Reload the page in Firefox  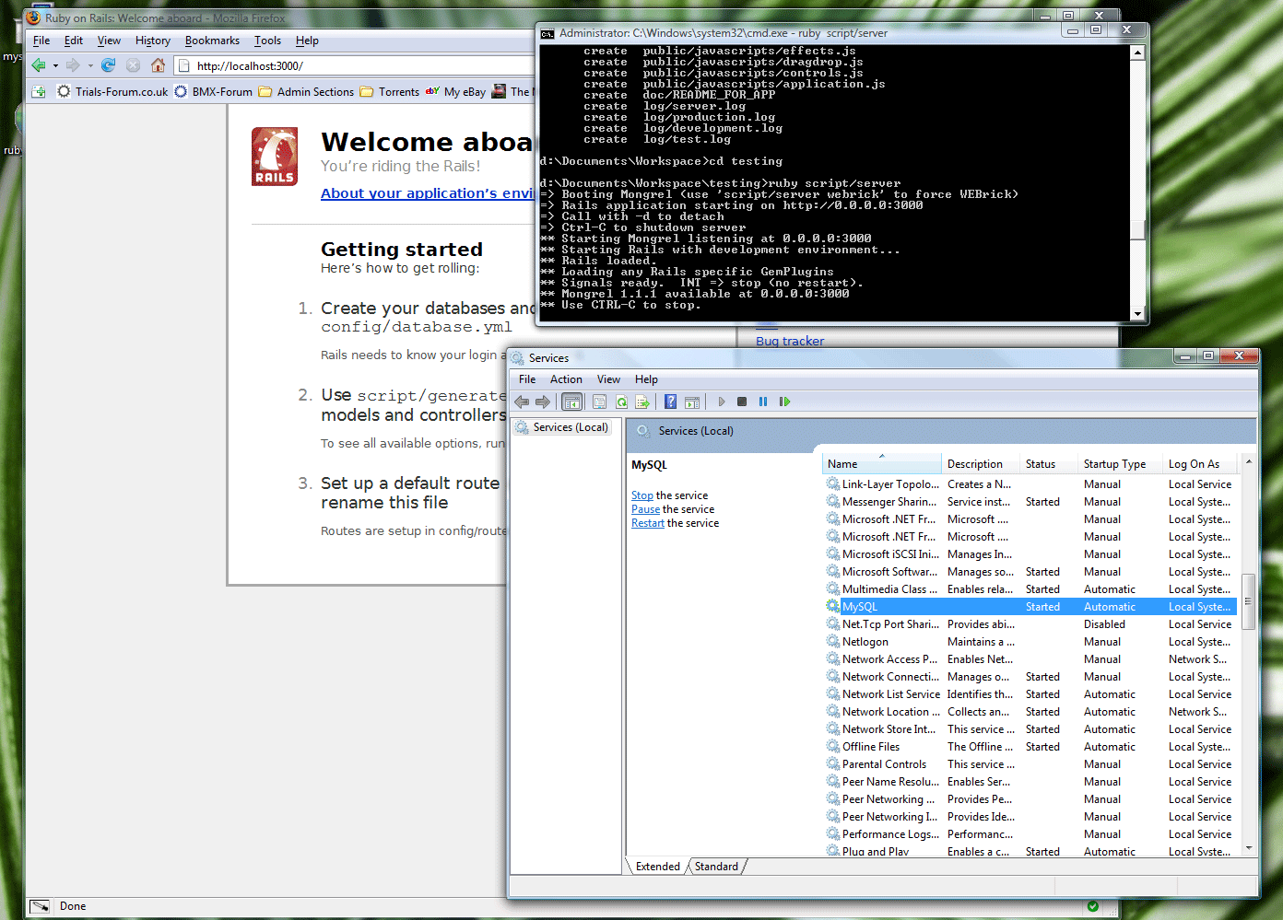(x=108, y=65)
